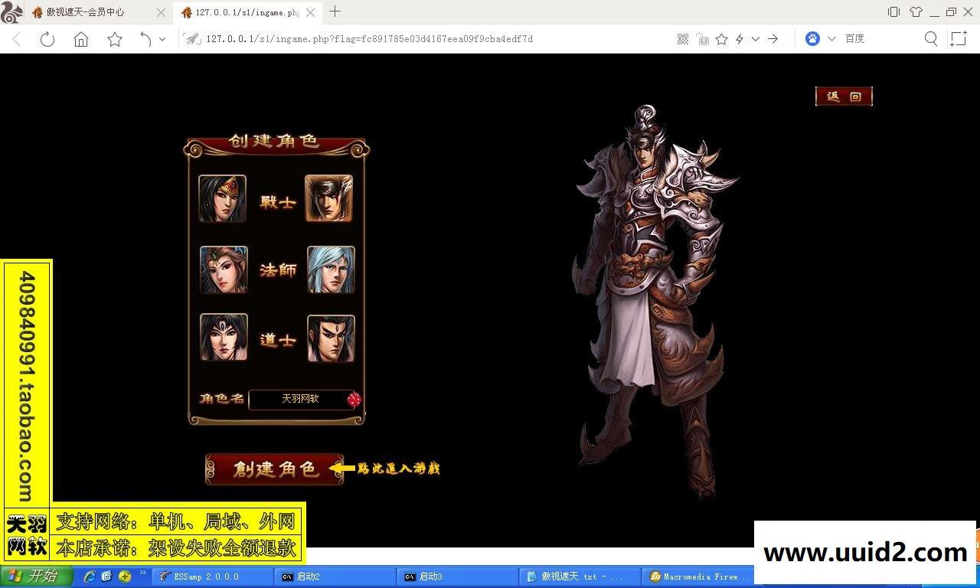Image resolution: width=980 pixels, height=588 pixels.
Task: Click the browser home icon
Action: (x=80, y=38)
